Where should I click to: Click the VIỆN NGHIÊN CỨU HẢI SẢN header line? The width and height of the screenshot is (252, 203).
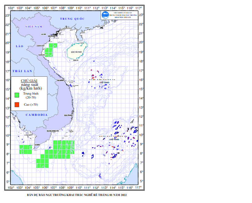[123, 13]
